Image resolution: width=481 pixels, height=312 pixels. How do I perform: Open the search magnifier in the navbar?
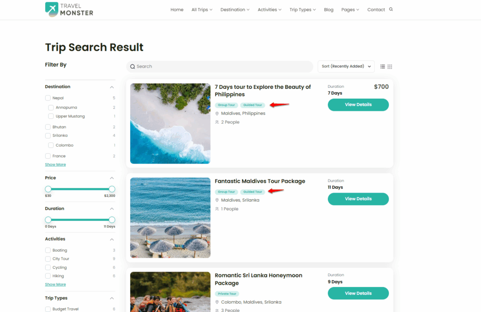click(391, 9)
